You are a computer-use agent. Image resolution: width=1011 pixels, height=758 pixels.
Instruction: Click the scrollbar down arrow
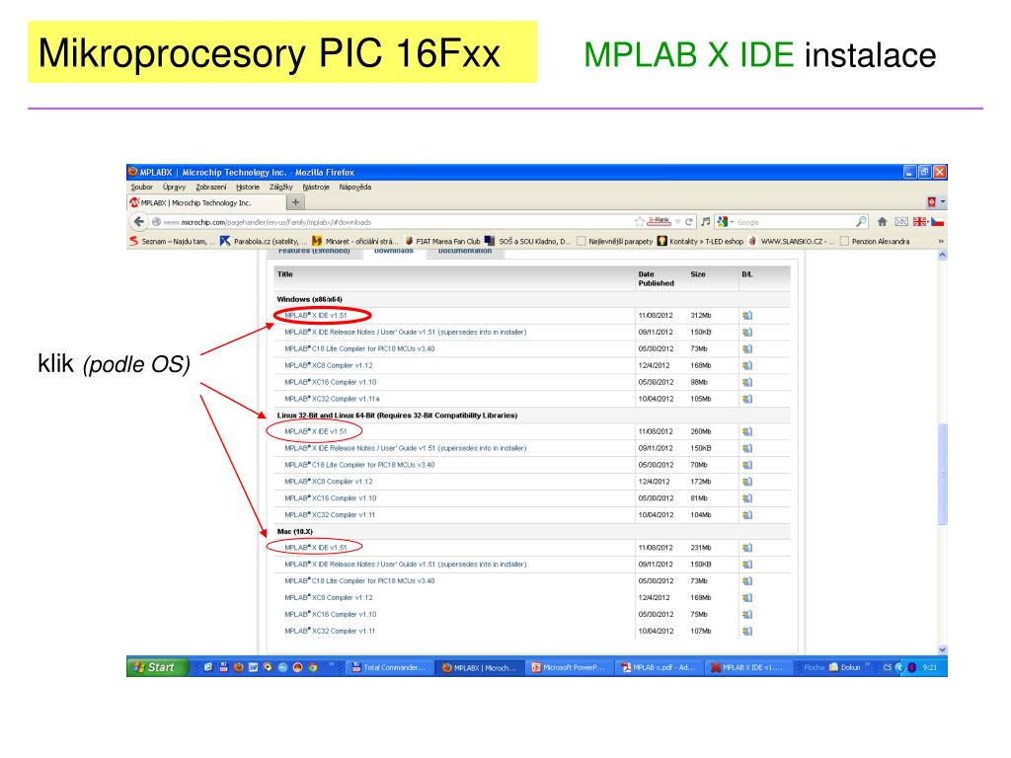(943, 649)
